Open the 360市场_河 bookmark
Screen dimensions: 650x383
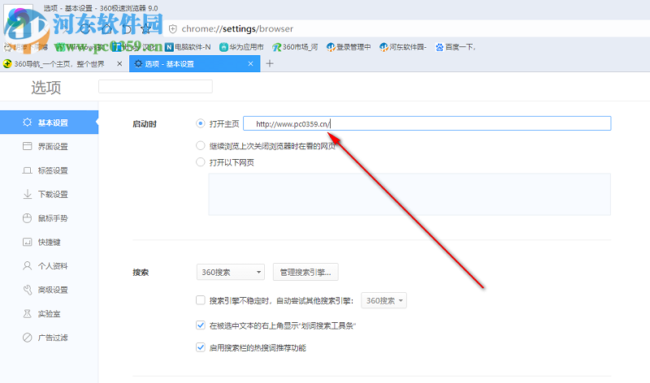[295, 47]
